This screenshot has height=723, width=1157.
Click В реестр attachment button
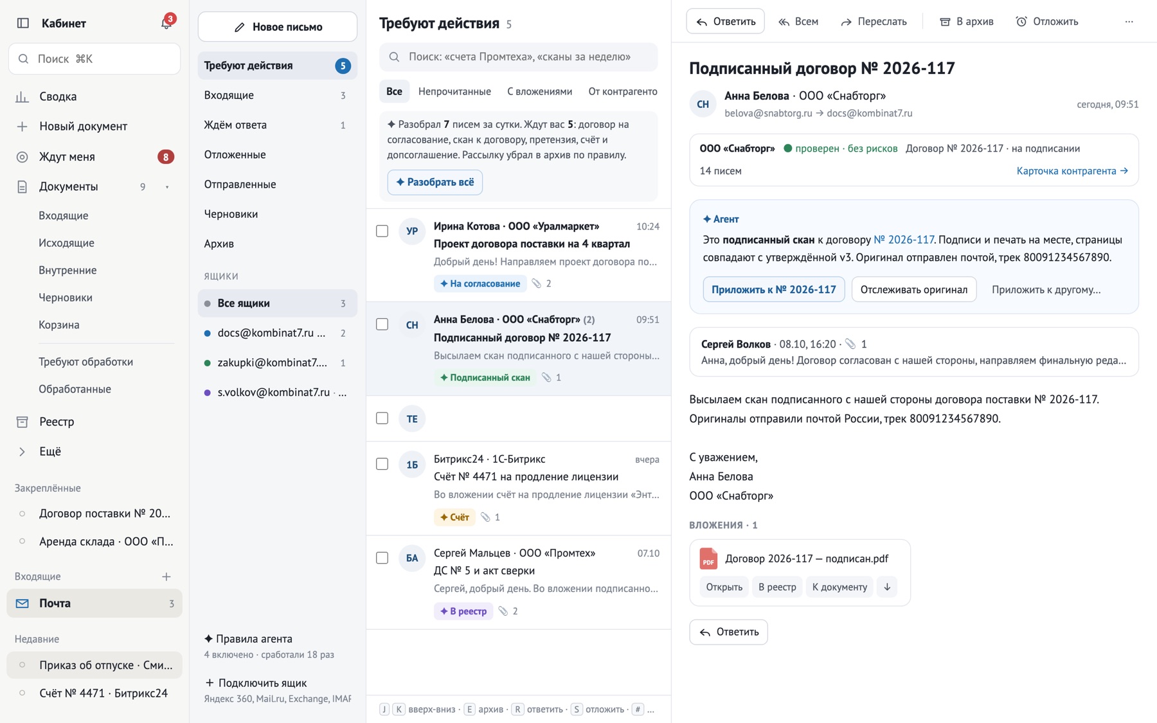pos(776,587)
